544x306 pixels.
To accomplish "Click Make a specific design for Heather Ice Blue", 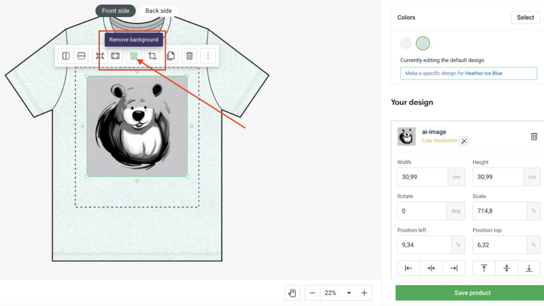I will 468,73.
